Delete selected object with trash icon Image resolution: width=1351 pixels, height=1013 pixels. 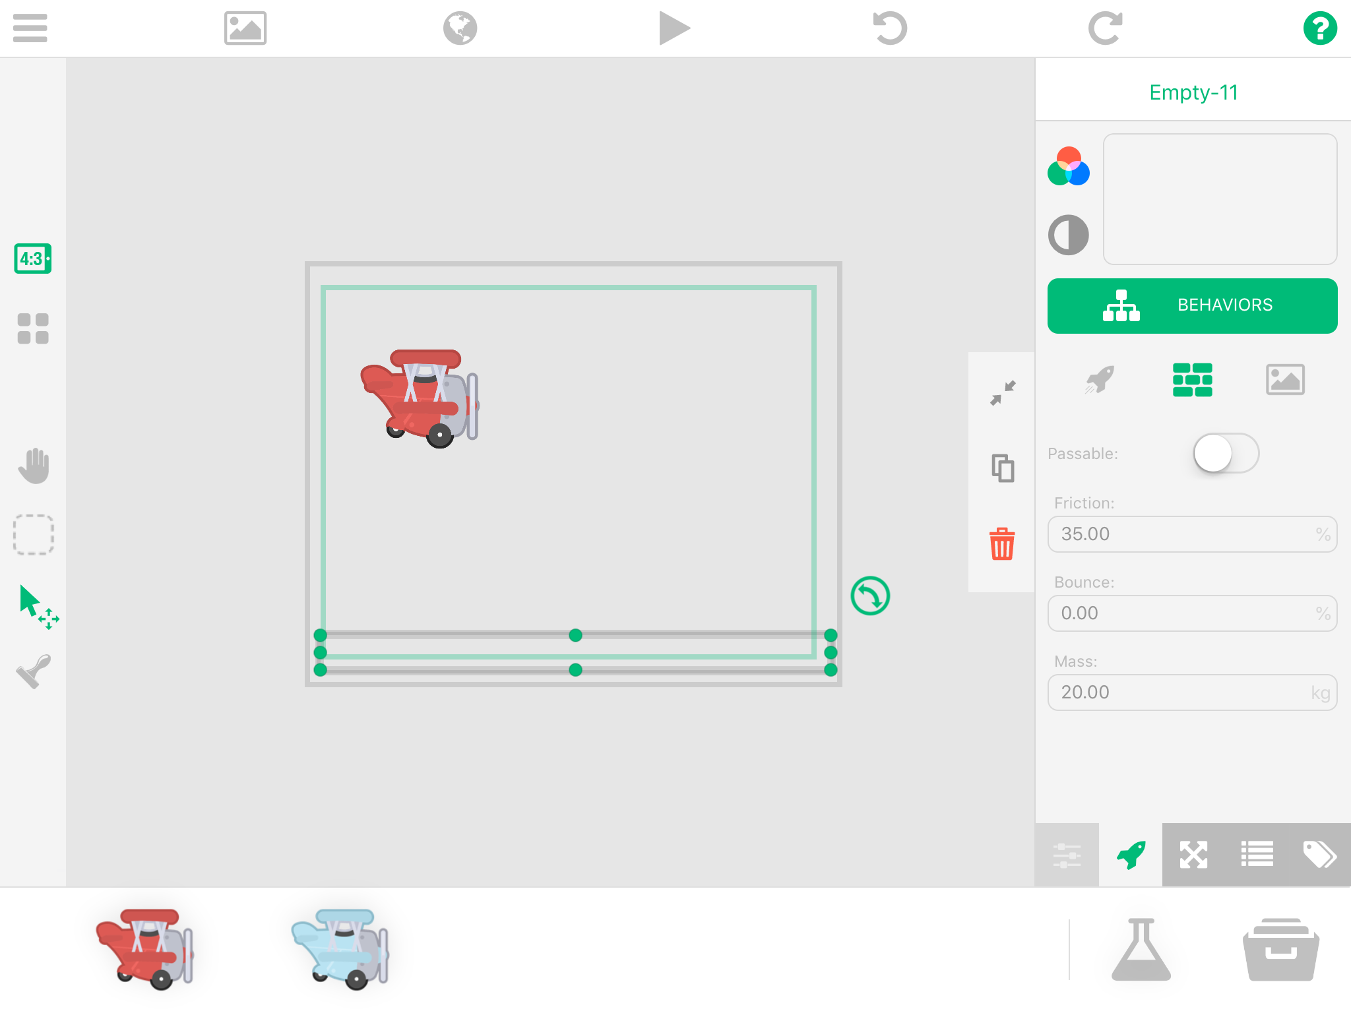click(1001, 543)
